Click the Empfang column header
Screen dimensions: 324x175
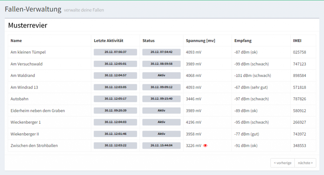coord(243,41)
